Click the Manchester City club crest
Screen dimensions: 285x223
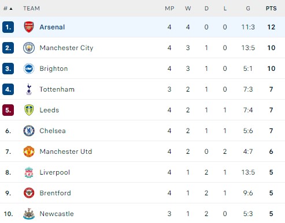click(29, 48)
